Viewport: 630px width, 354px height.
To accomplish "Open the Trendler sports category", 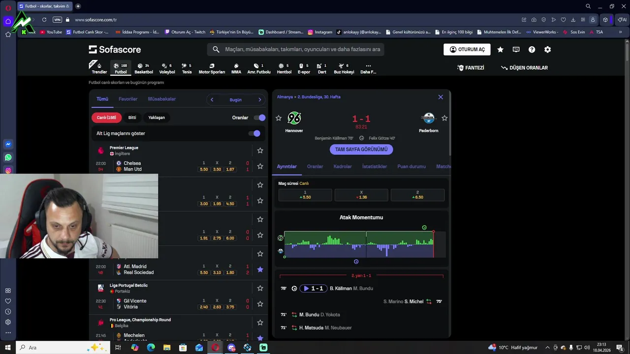I will (x=99, y=68).
